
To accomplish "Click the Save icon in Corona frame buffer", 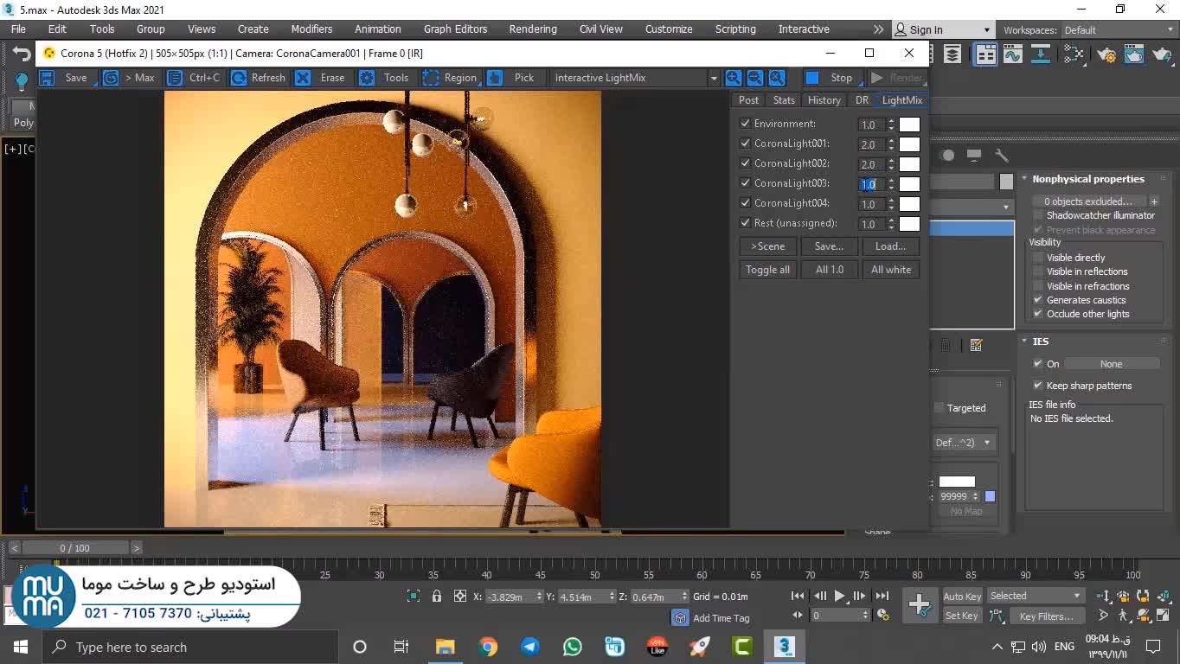I will point(48,78).
